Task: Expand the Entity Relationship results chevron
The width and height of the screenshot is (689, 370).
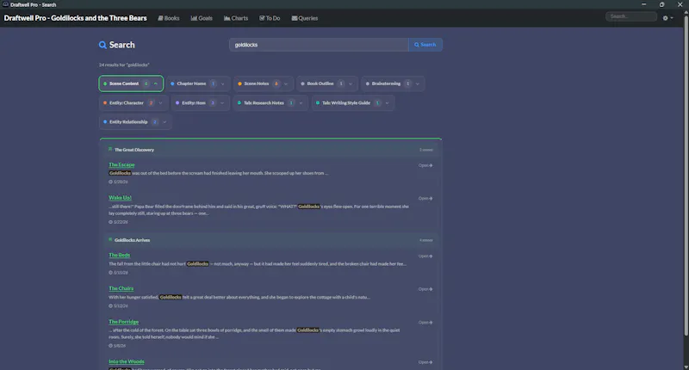Action: [164, 122]
